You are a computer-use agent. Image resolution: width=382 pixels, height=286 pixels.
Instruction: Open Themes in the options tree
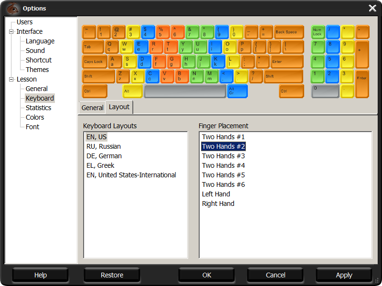pyautogui.click(x=37, y=70)
